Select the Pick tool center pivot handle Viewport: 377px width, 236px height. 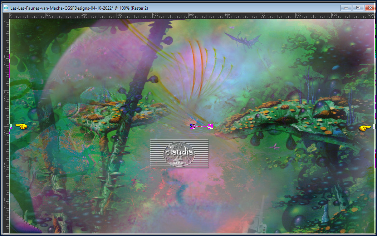click(x=192, y=126)
